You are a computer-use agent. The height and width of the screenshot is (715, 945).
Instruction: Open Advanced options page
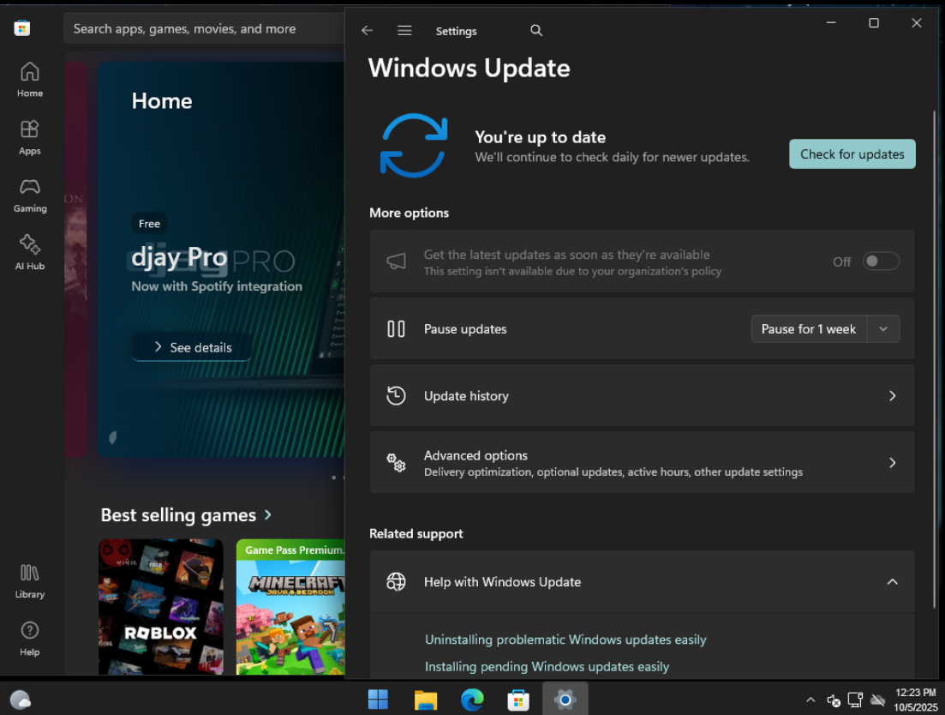tap(642, 462)
